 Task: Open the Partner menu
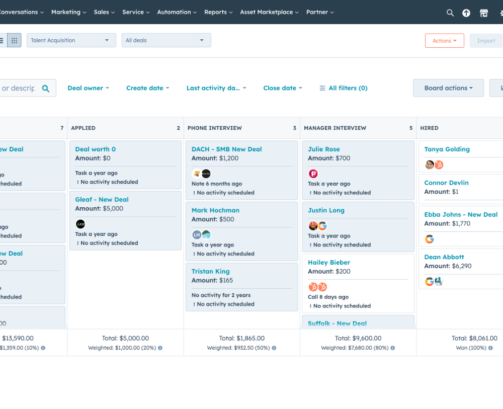click(320, 12)
